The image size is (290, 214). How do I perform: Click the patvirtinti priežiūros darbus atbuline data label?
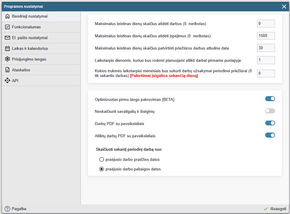pos(162,48)
